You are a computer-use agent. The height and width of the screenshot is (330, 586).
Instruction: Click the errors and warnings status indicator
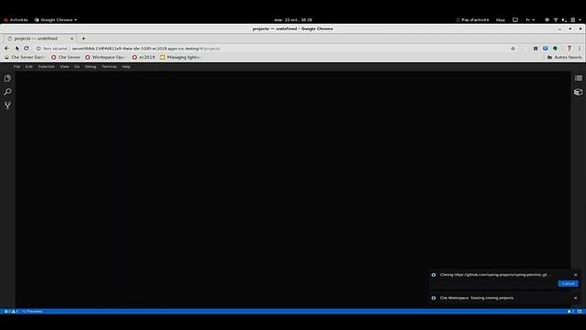click(x=11, y=312)
